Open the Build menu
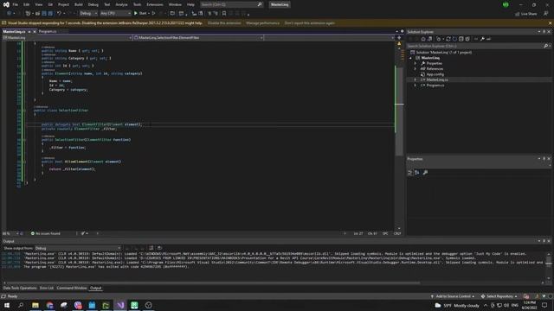This screenshot has width=554, height=311. click(x=79, y=4)
